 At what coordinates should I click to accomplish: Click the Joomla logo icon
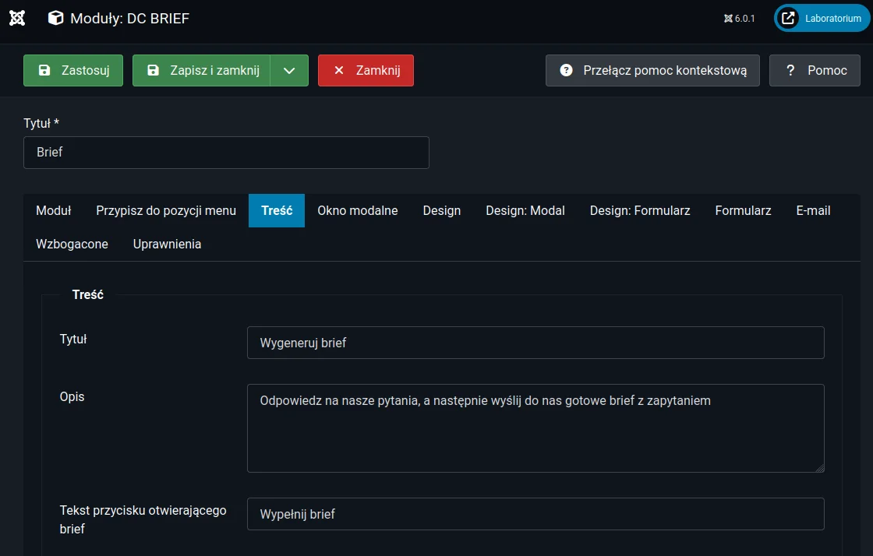[17, 18]
